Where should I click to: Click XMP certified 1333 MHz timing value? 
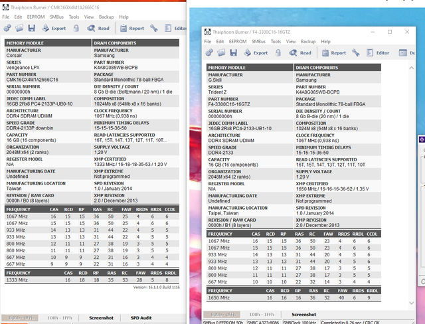(x=130, y=165)
